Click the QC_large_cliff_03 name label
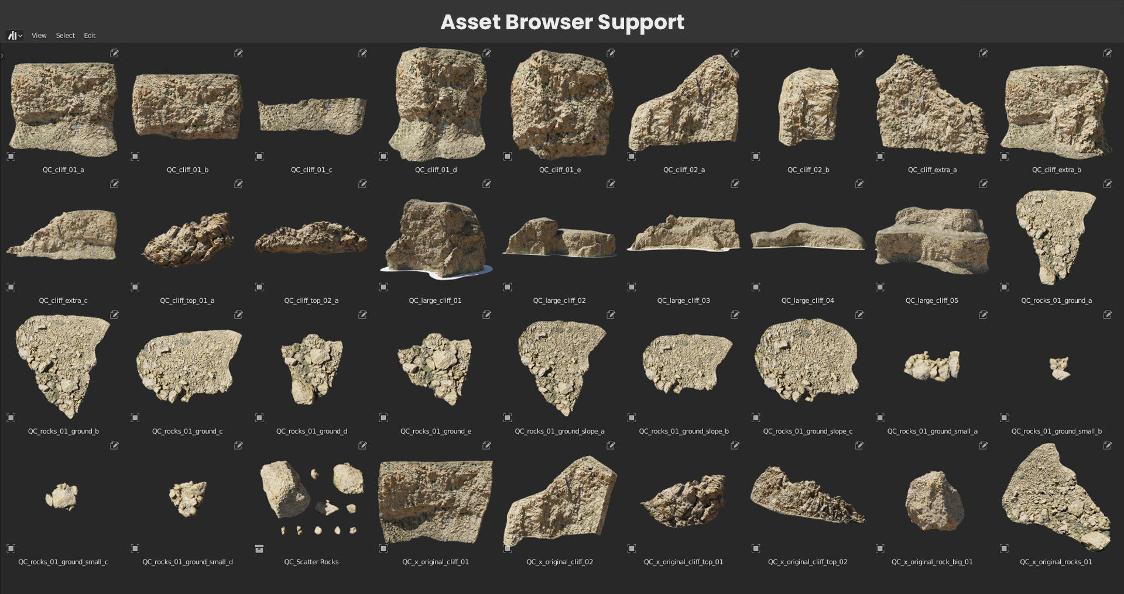 (684, 301)
